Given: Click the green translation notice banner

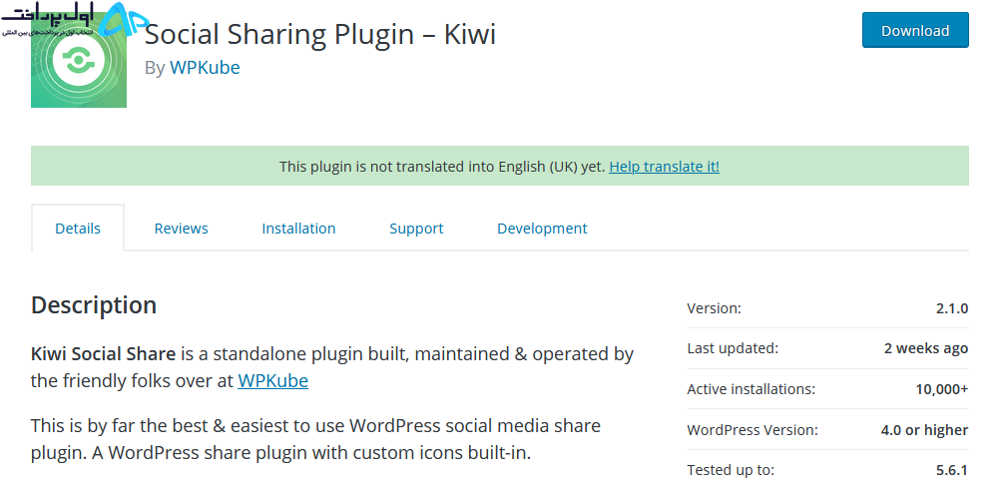Looking at the screenshot, I should (x=499, y=166).
